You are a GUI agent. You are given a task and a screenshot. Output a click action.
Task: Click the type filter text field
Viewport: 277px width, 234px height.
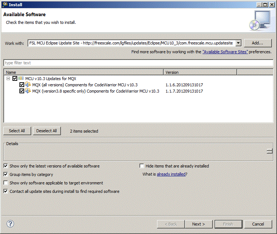pyautogui.click(x=138, y=63)
